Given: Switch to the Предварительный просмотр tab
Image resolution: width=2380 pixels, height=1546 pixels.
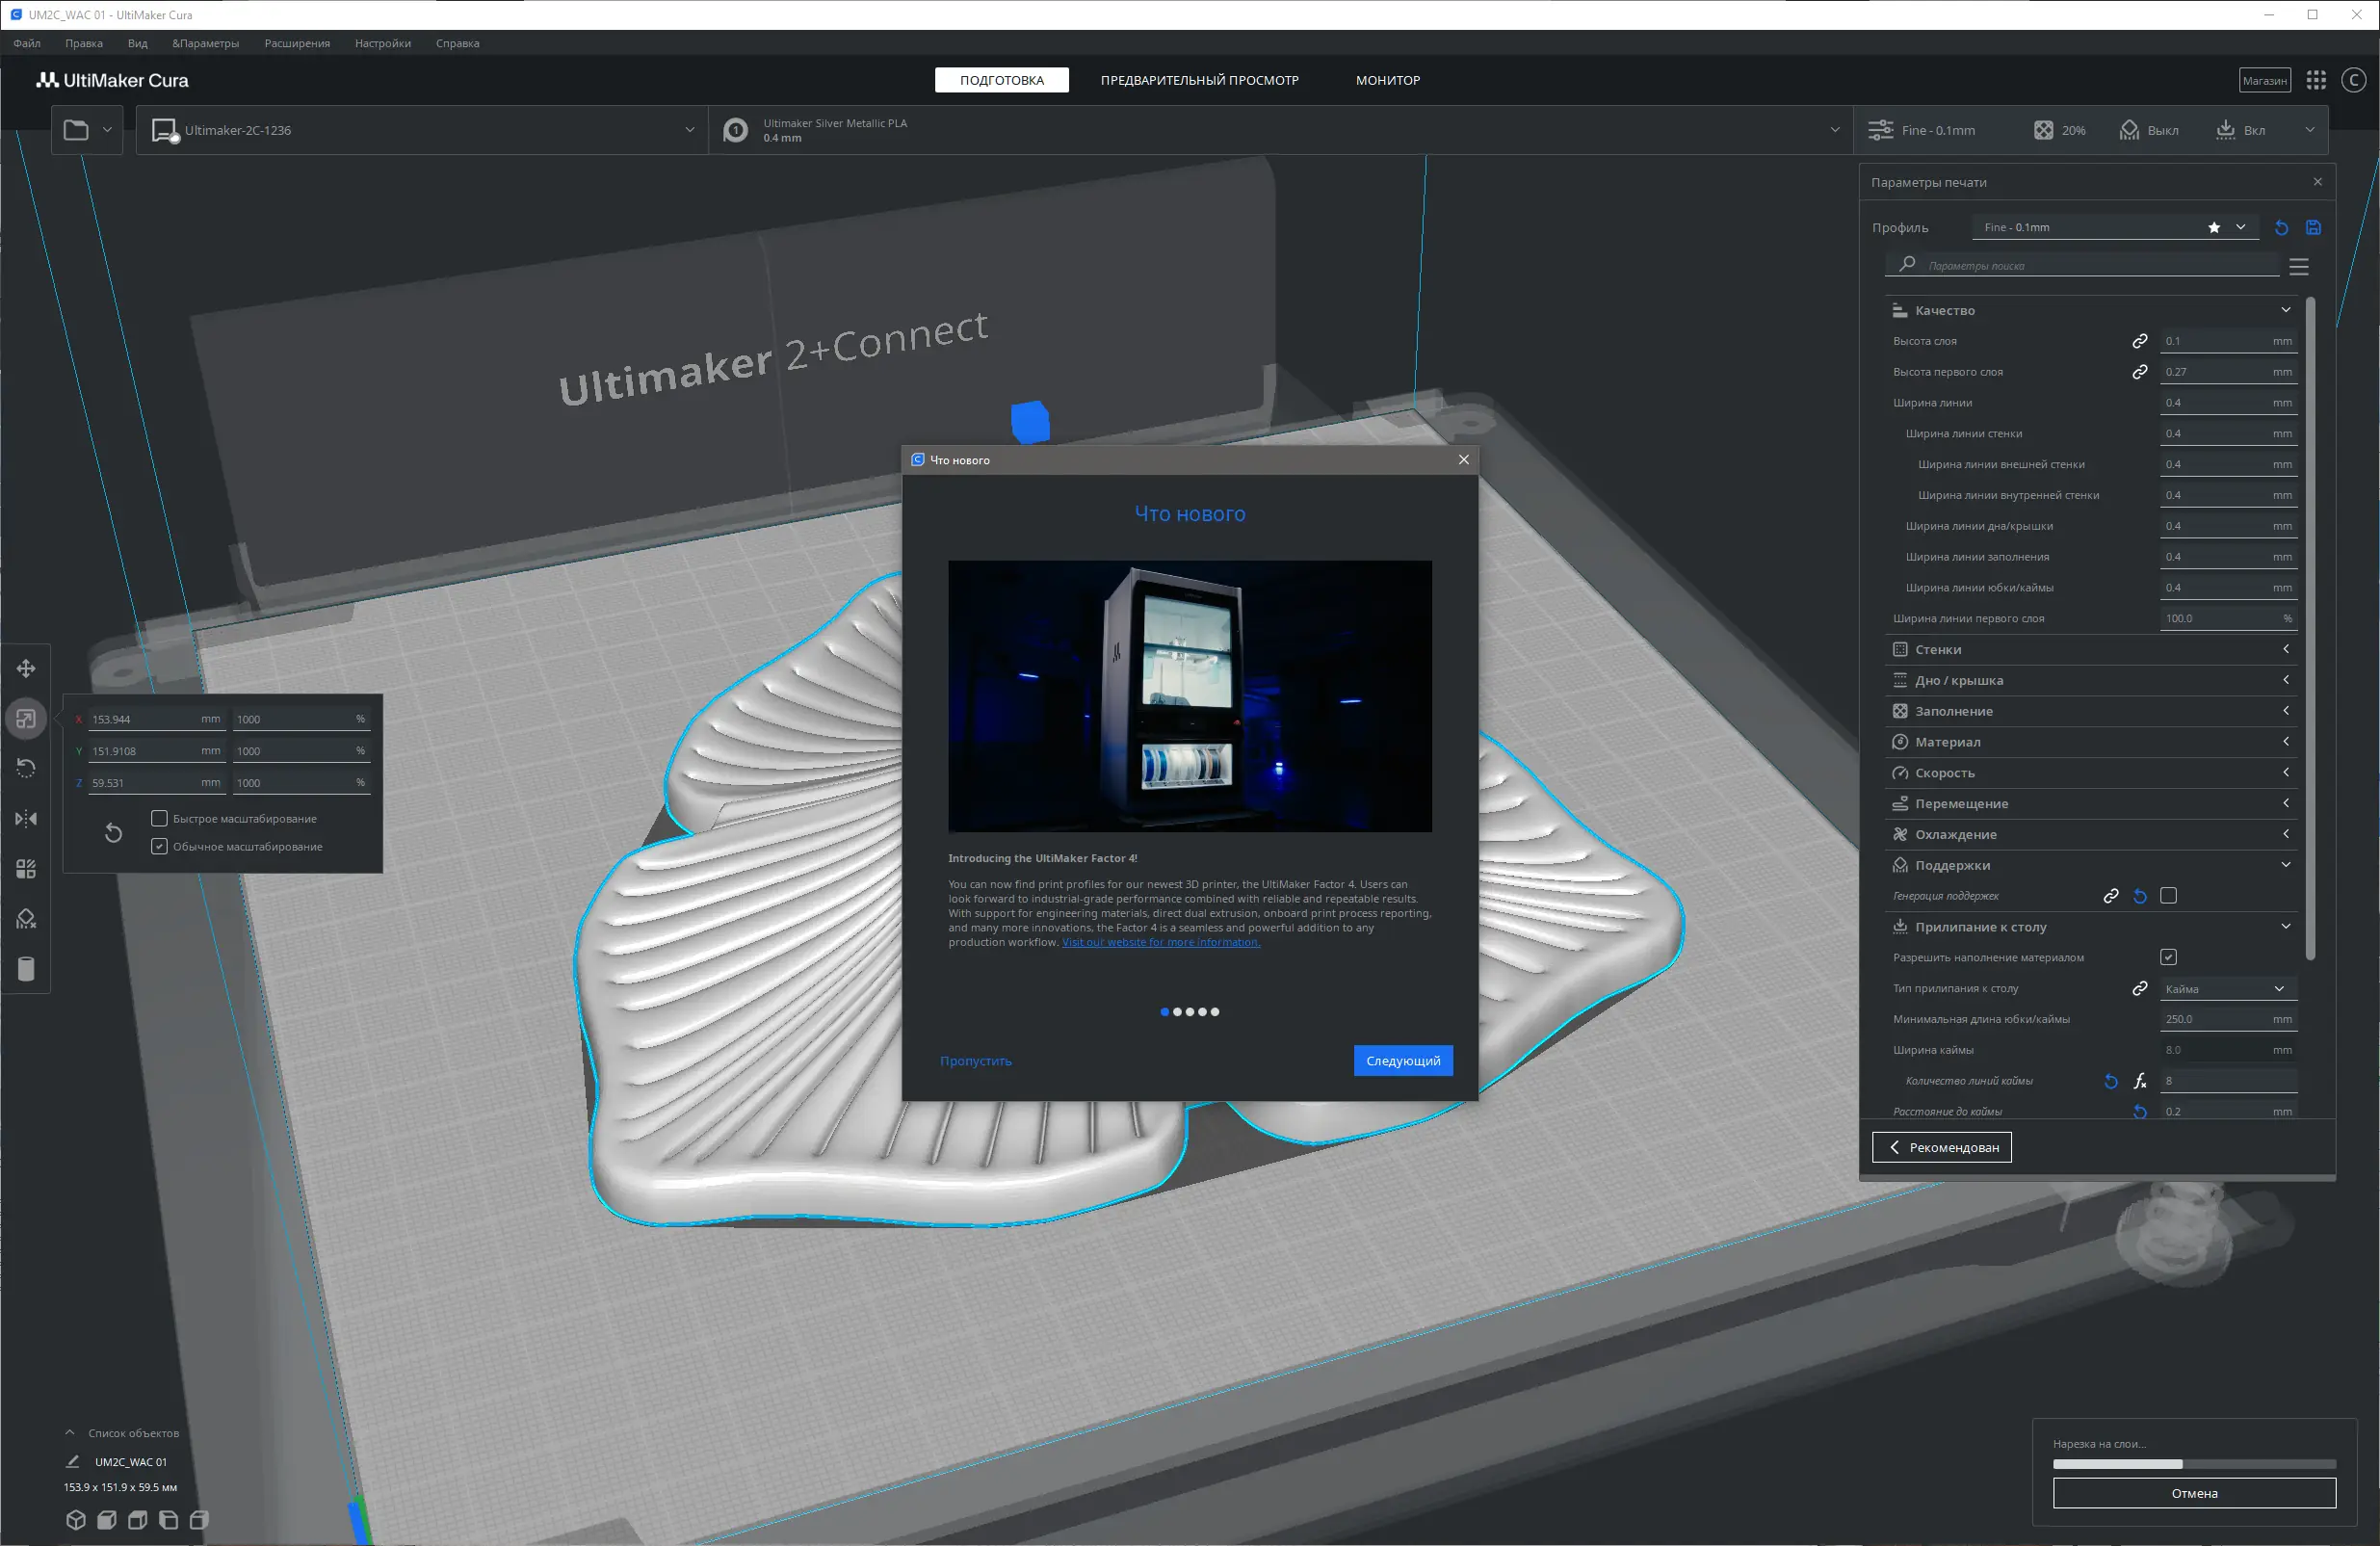Looking at the screenshot, I should (1199, 80).
